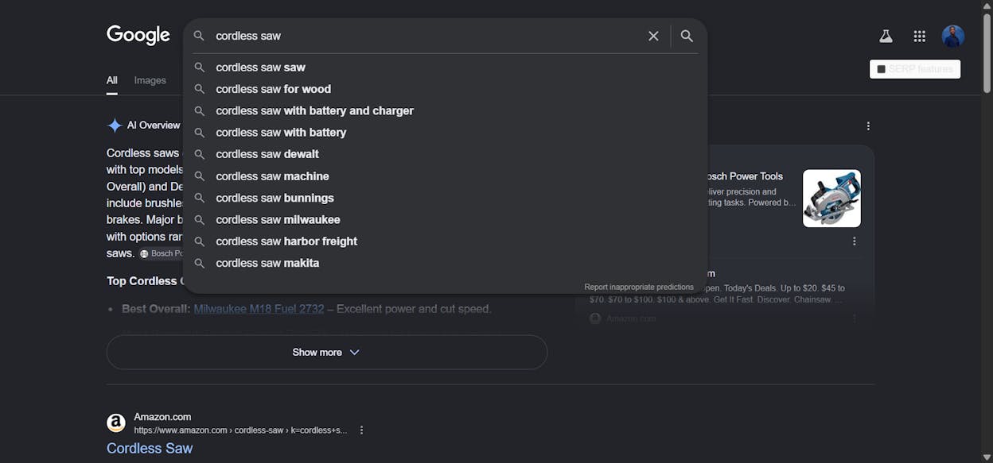The height and width of the screenshot is (463, 993).
Task: Click the Amazon.com result URL breadcrumb
Action: (x=240, y=430)
